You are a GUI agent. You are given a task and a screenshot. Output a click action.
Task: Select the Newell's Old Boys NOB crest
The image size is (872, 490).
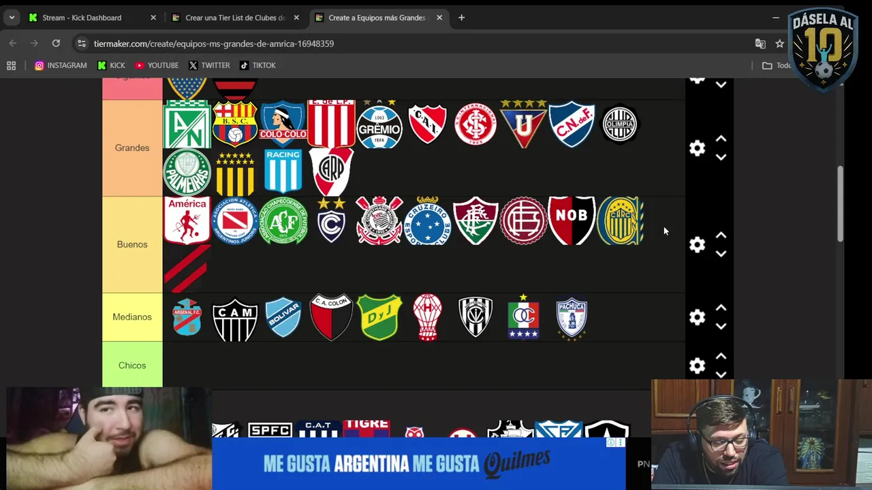coord(572,220)
